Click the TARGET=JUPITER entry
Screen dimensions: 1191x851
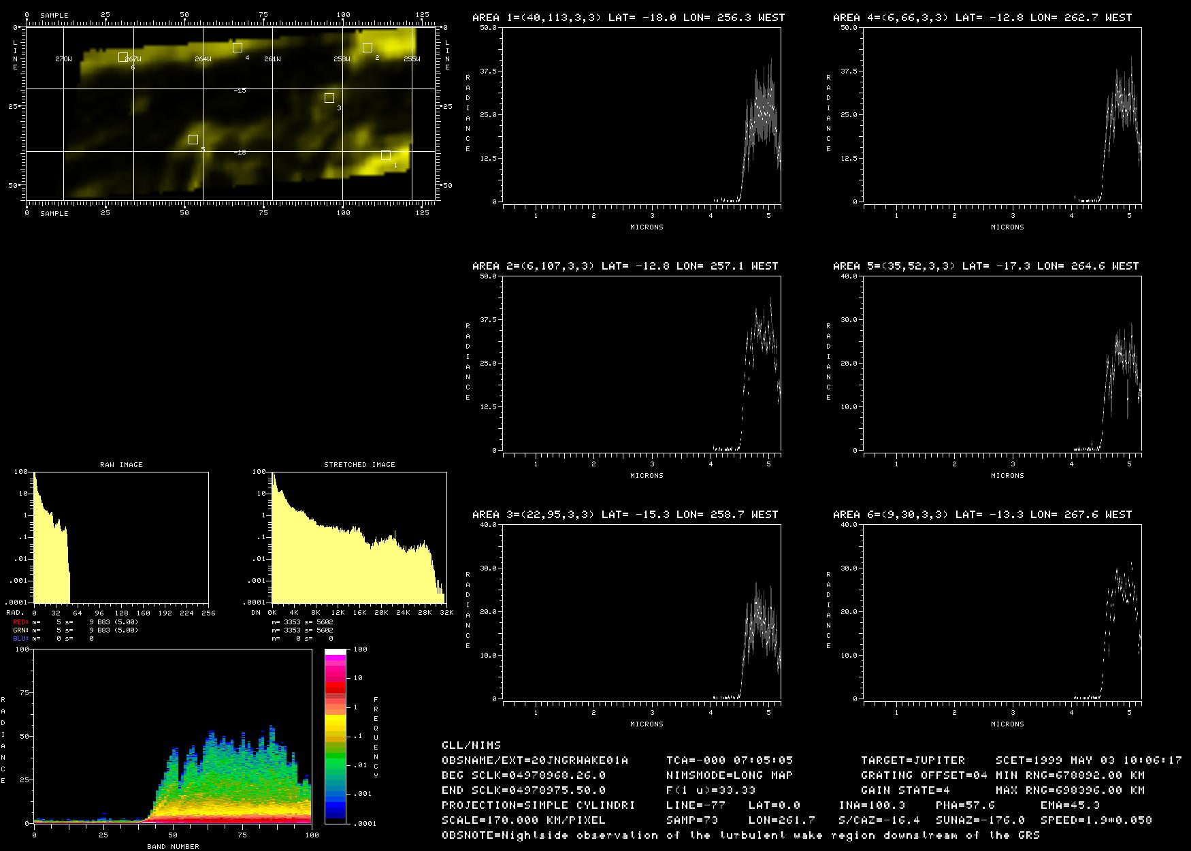(x=913, y=760)
